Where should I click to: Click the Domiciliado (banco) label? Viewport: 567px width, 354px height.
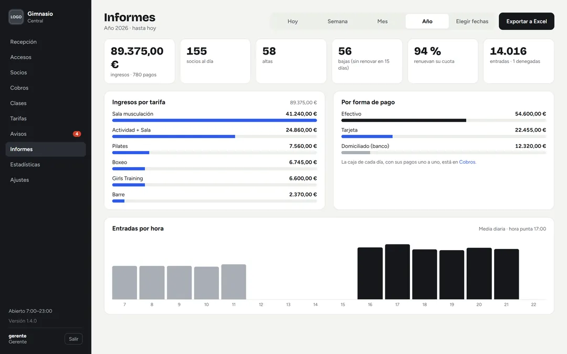pos(365,146)
